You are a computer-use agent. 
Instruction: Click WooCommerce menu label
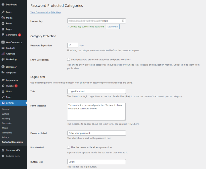(14, 42)
